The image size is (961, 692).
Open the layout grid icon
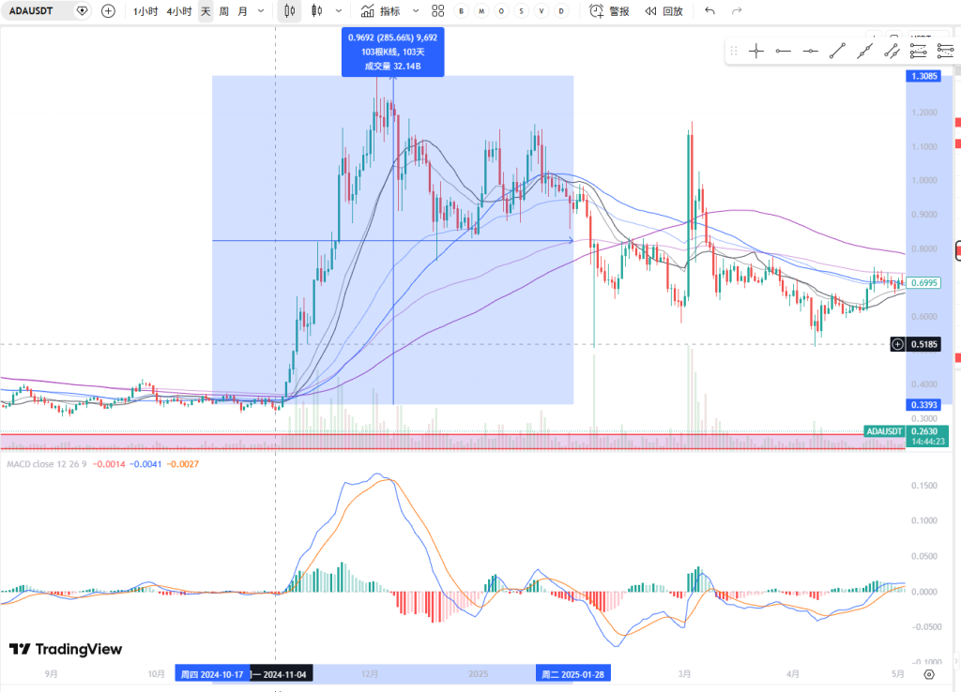tap(438, 11)
